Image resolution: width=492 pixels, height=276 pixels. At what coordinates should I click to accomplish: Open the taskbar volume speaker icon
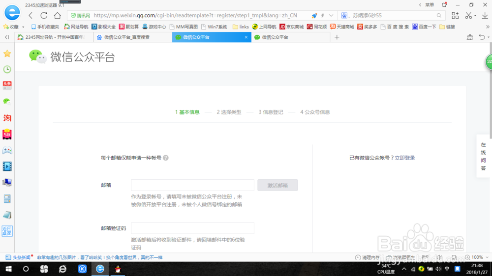(x=438, y=269)
